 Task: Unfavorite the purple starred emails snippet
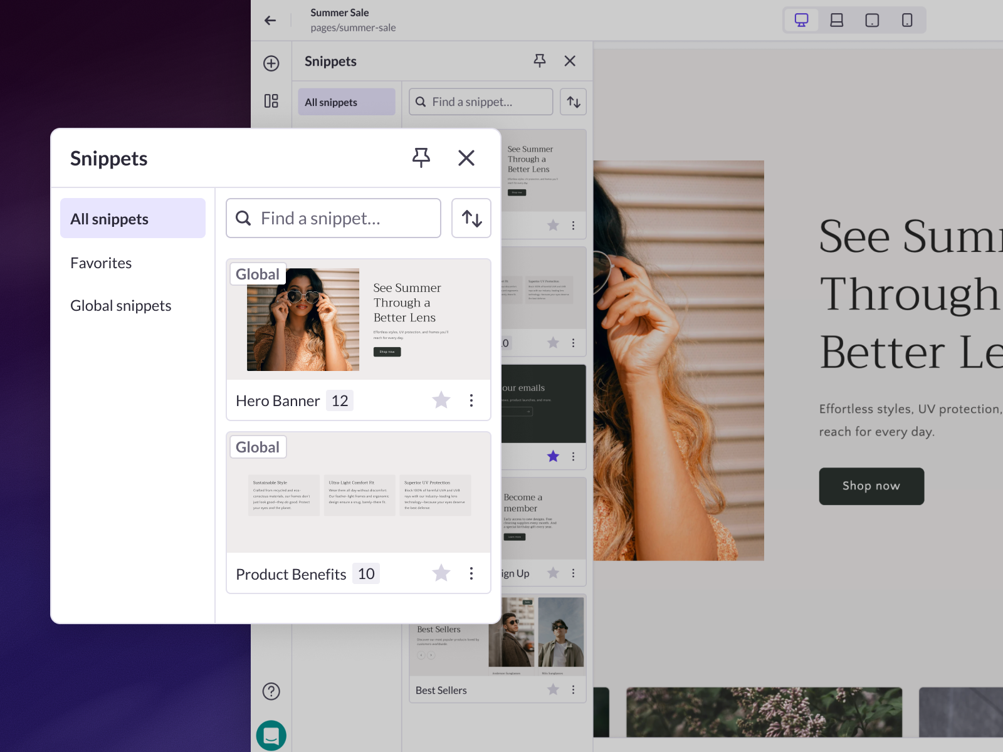pyautogui.click(x=553, y=456)
